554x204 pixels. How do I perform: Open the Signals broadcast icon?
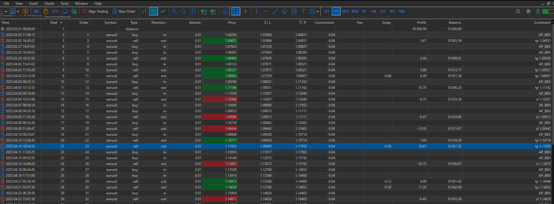(x=55, y=11)
